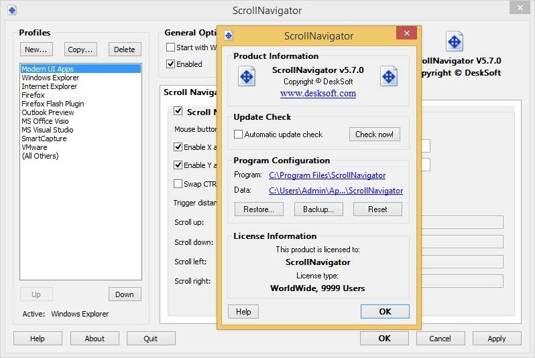Move profile Down in the list

click(125, 294)
